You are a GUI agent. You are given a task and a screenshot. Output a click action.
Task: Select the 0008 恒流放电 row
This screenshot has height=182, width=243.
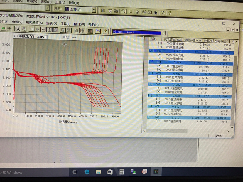click(x=190, y=70)
